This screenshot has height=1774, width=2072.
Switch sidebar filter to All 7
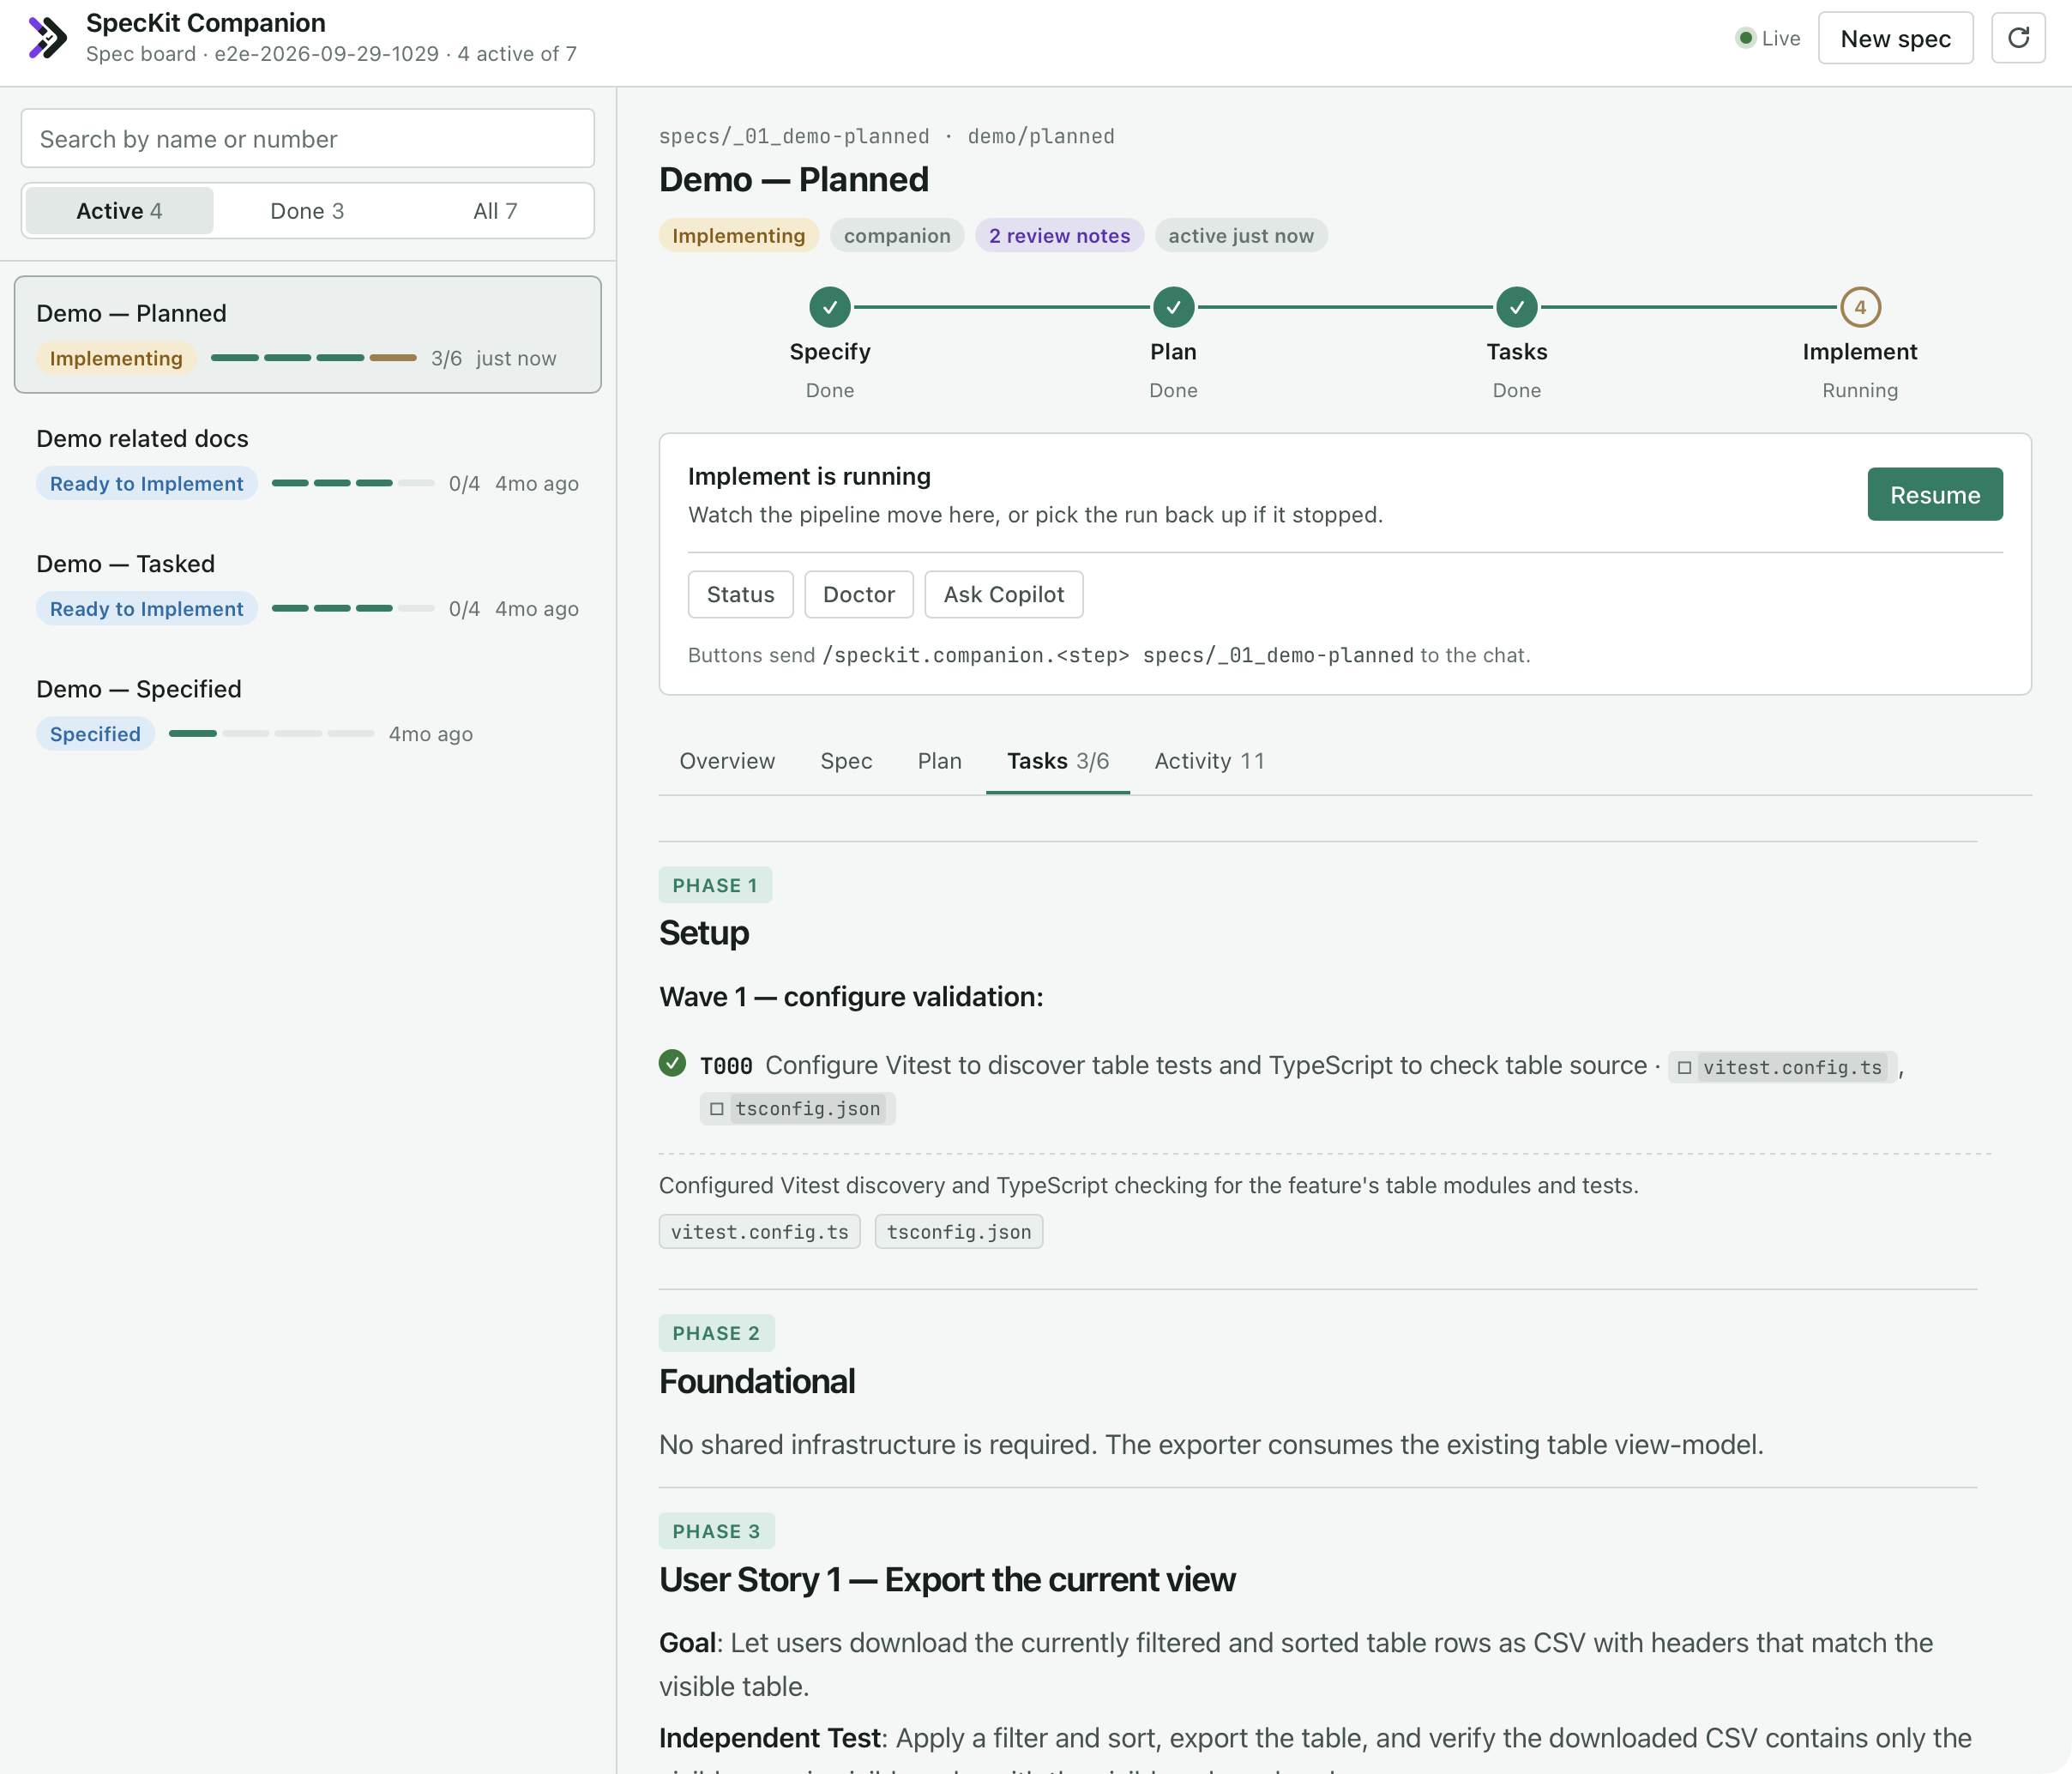495,211
